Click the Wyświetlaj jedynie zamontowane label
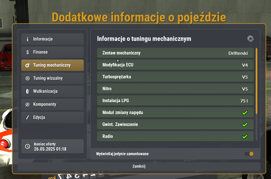This screenshot has width=271, height=179. coord(122,154)
